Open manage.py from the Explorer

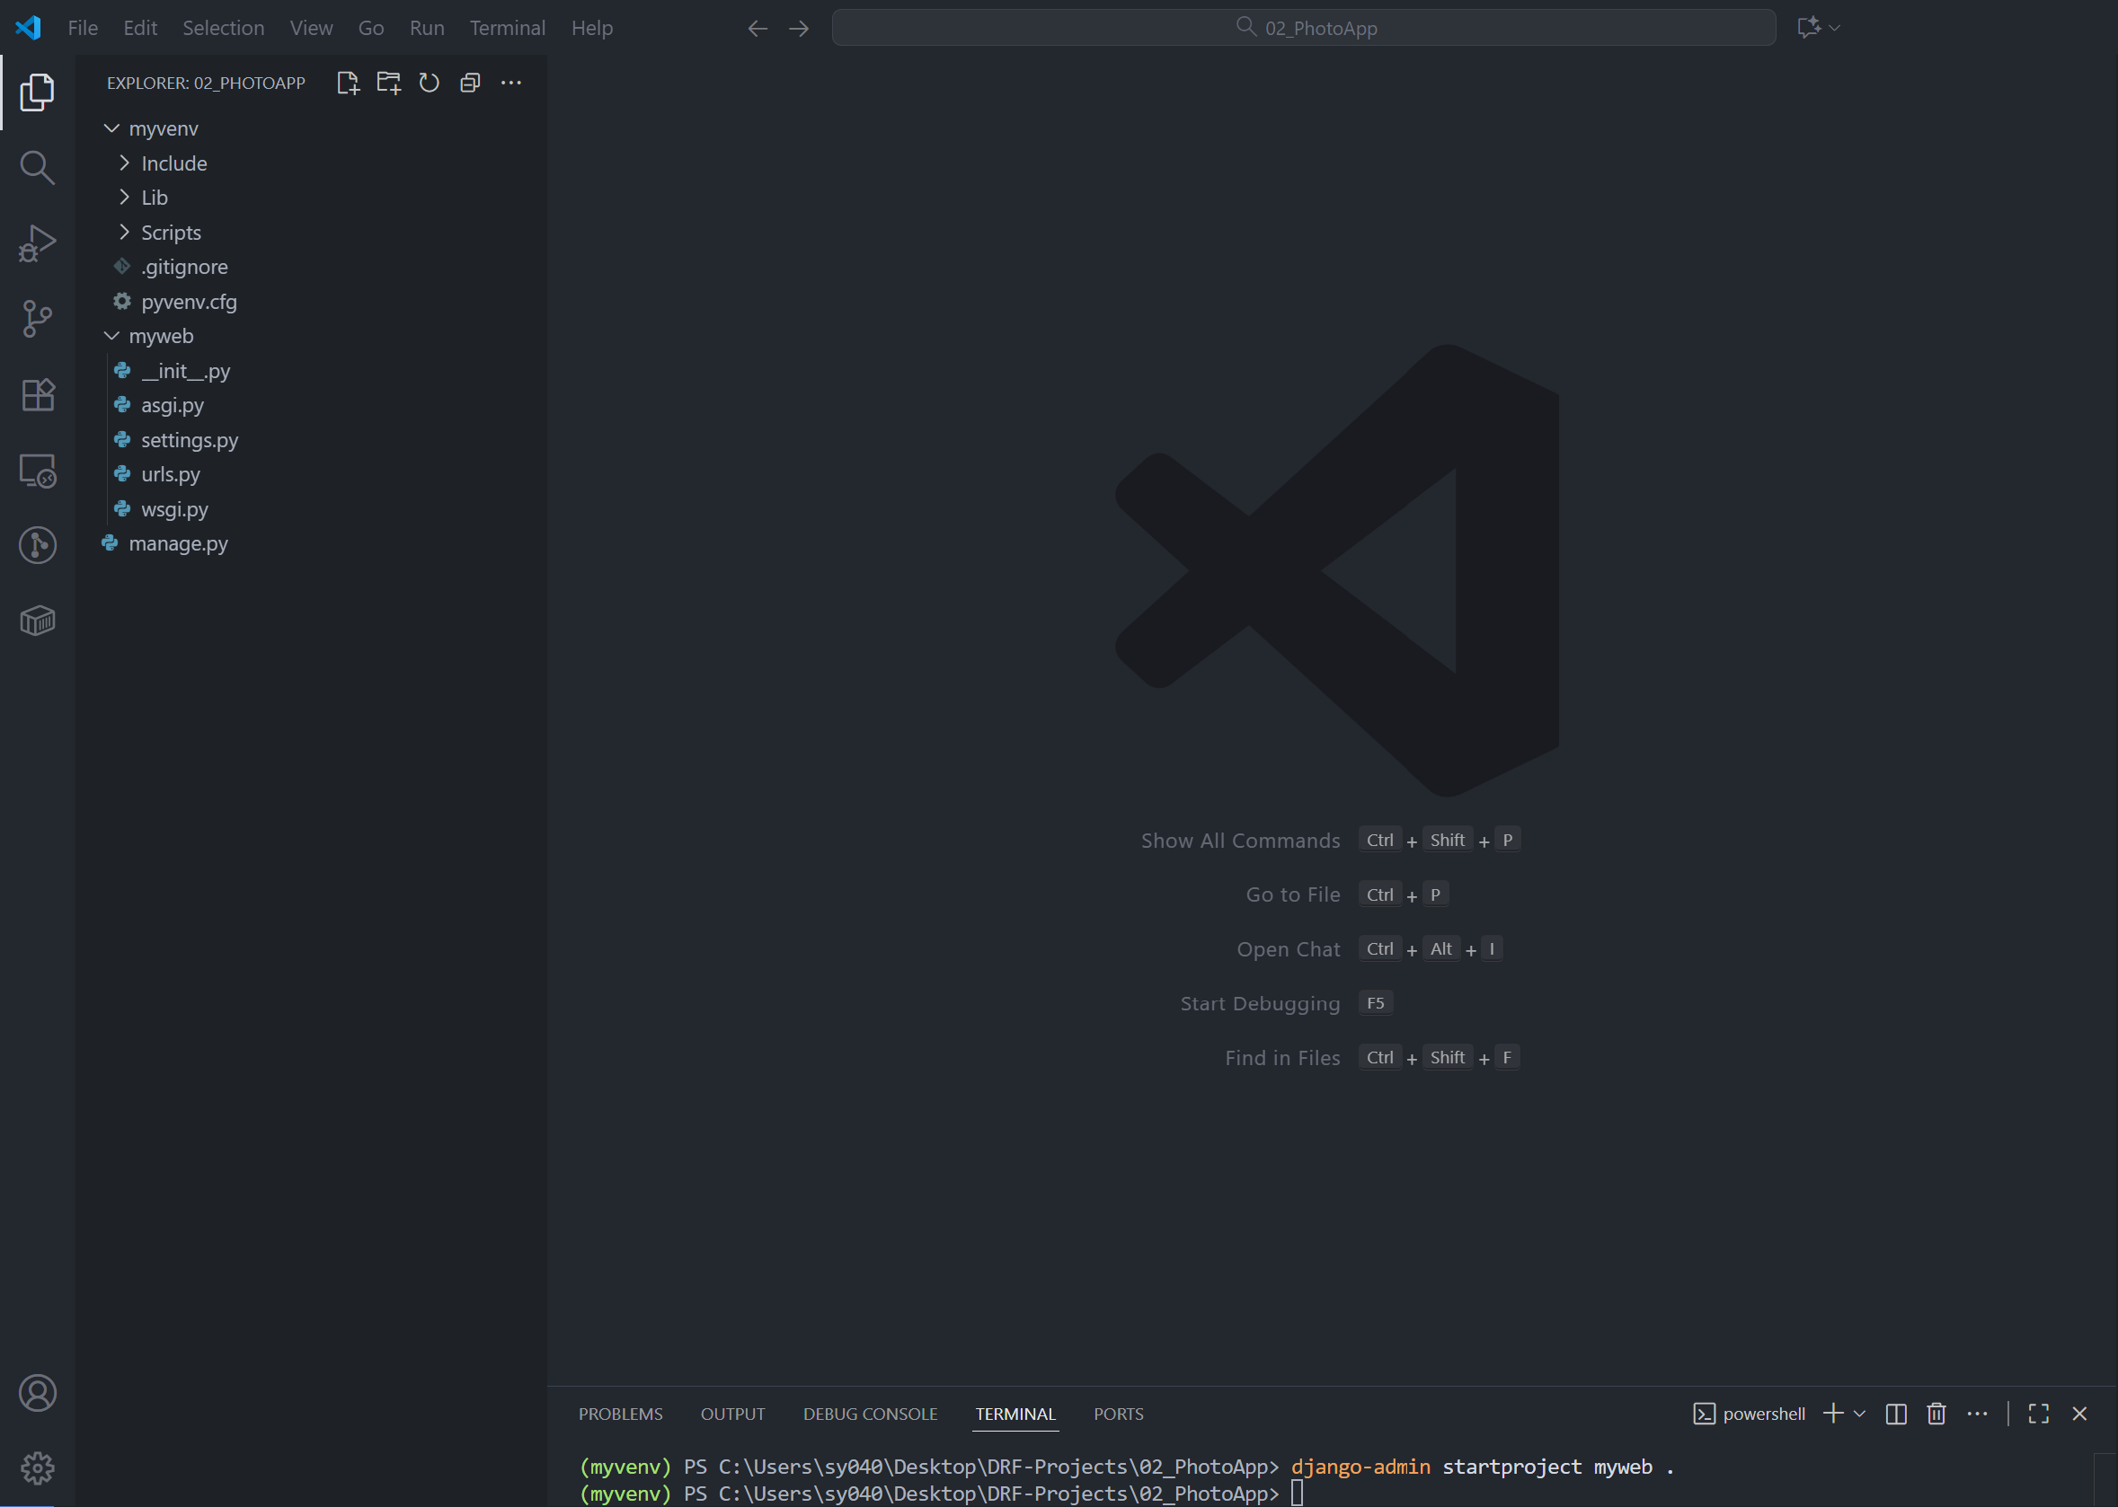click(x=178, y=543)
